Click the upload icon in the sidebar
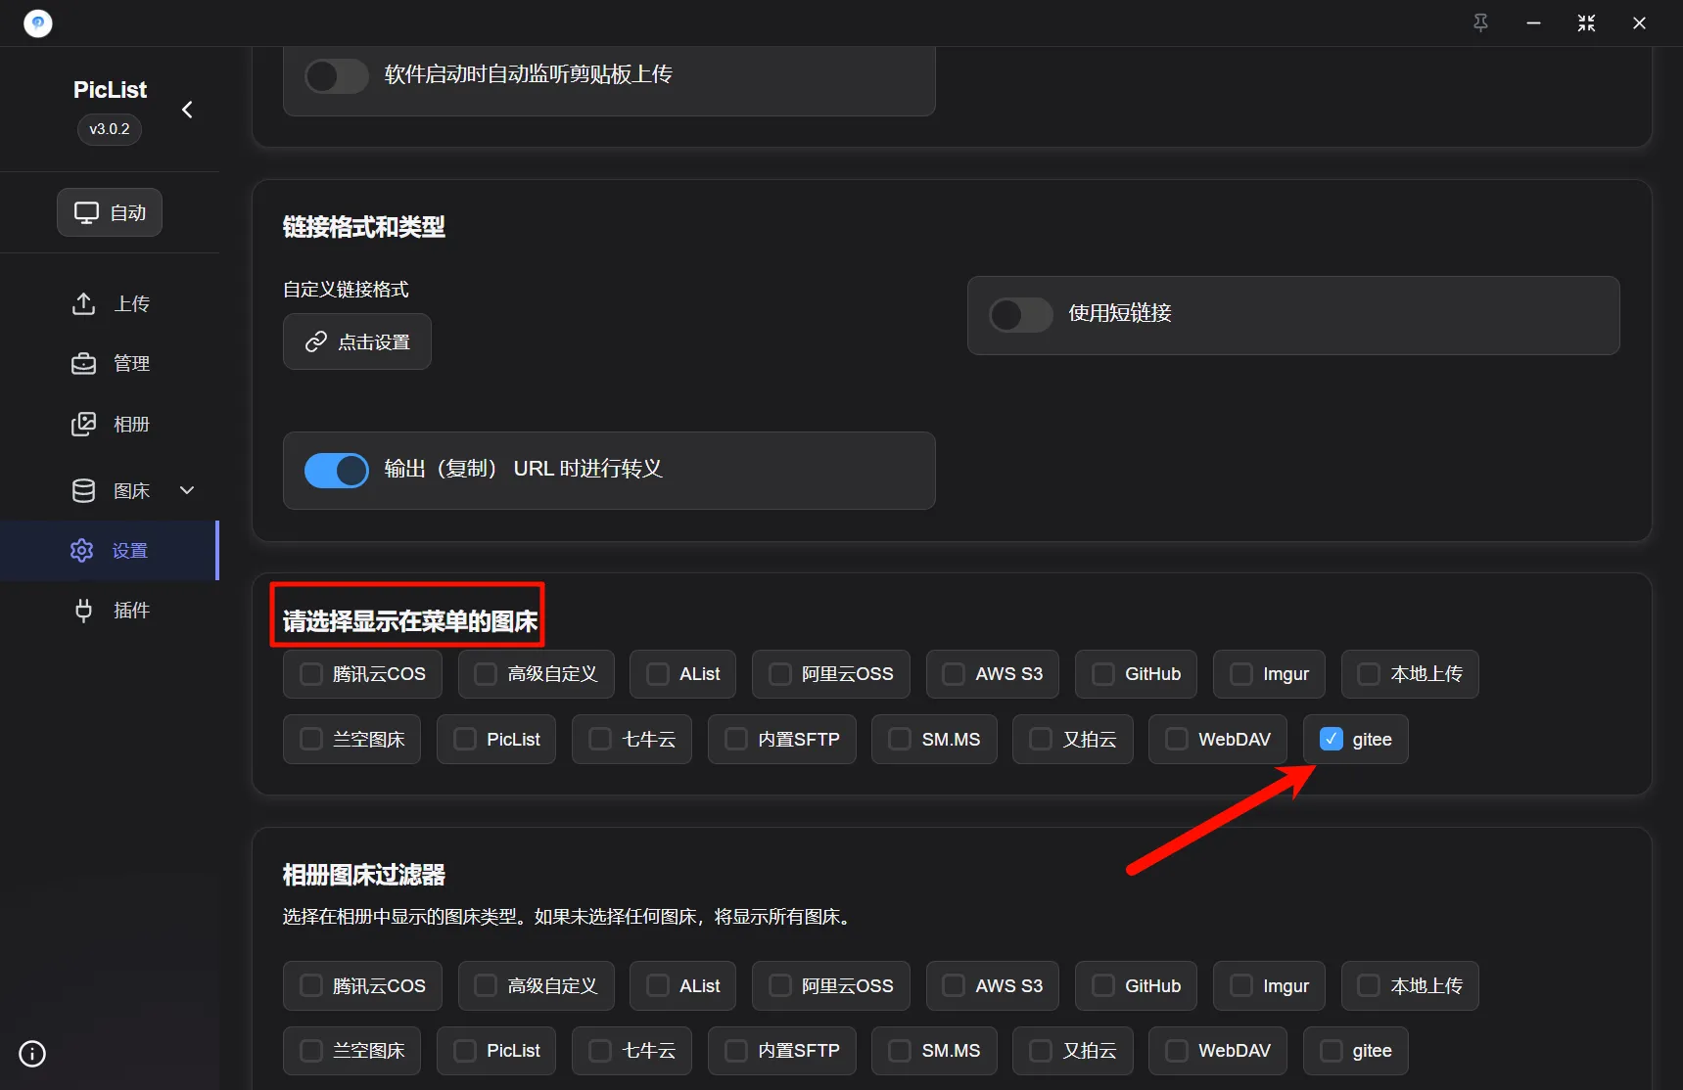This screenshot has width=1683, height=1090. pos(83,303)
